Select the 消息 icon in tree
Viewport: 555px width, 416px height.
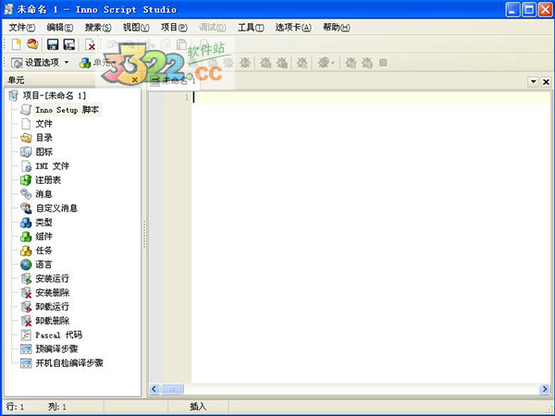[x=26, y=194]
